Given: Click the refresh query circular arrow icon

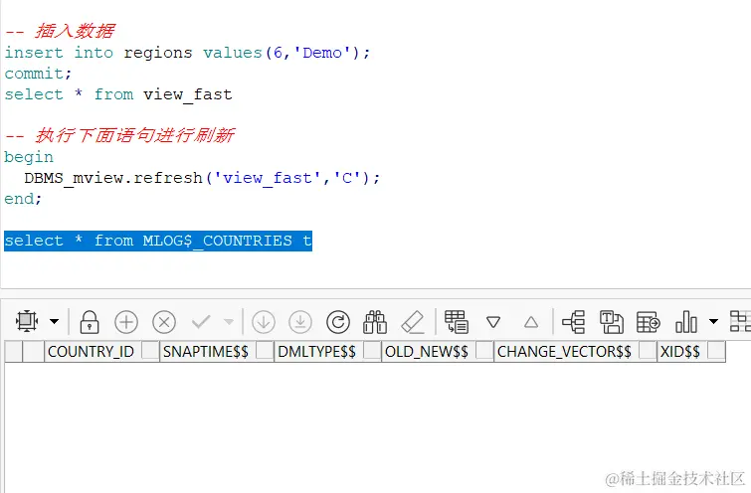Looking at the screenshot, I should click(x=337, y=322).
